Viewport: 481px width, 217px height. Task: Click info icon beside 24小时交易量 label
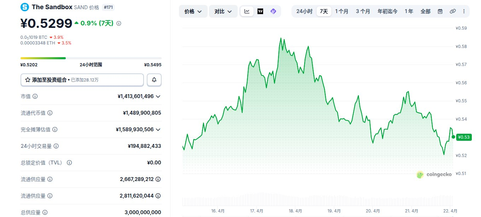coord(56,146)
